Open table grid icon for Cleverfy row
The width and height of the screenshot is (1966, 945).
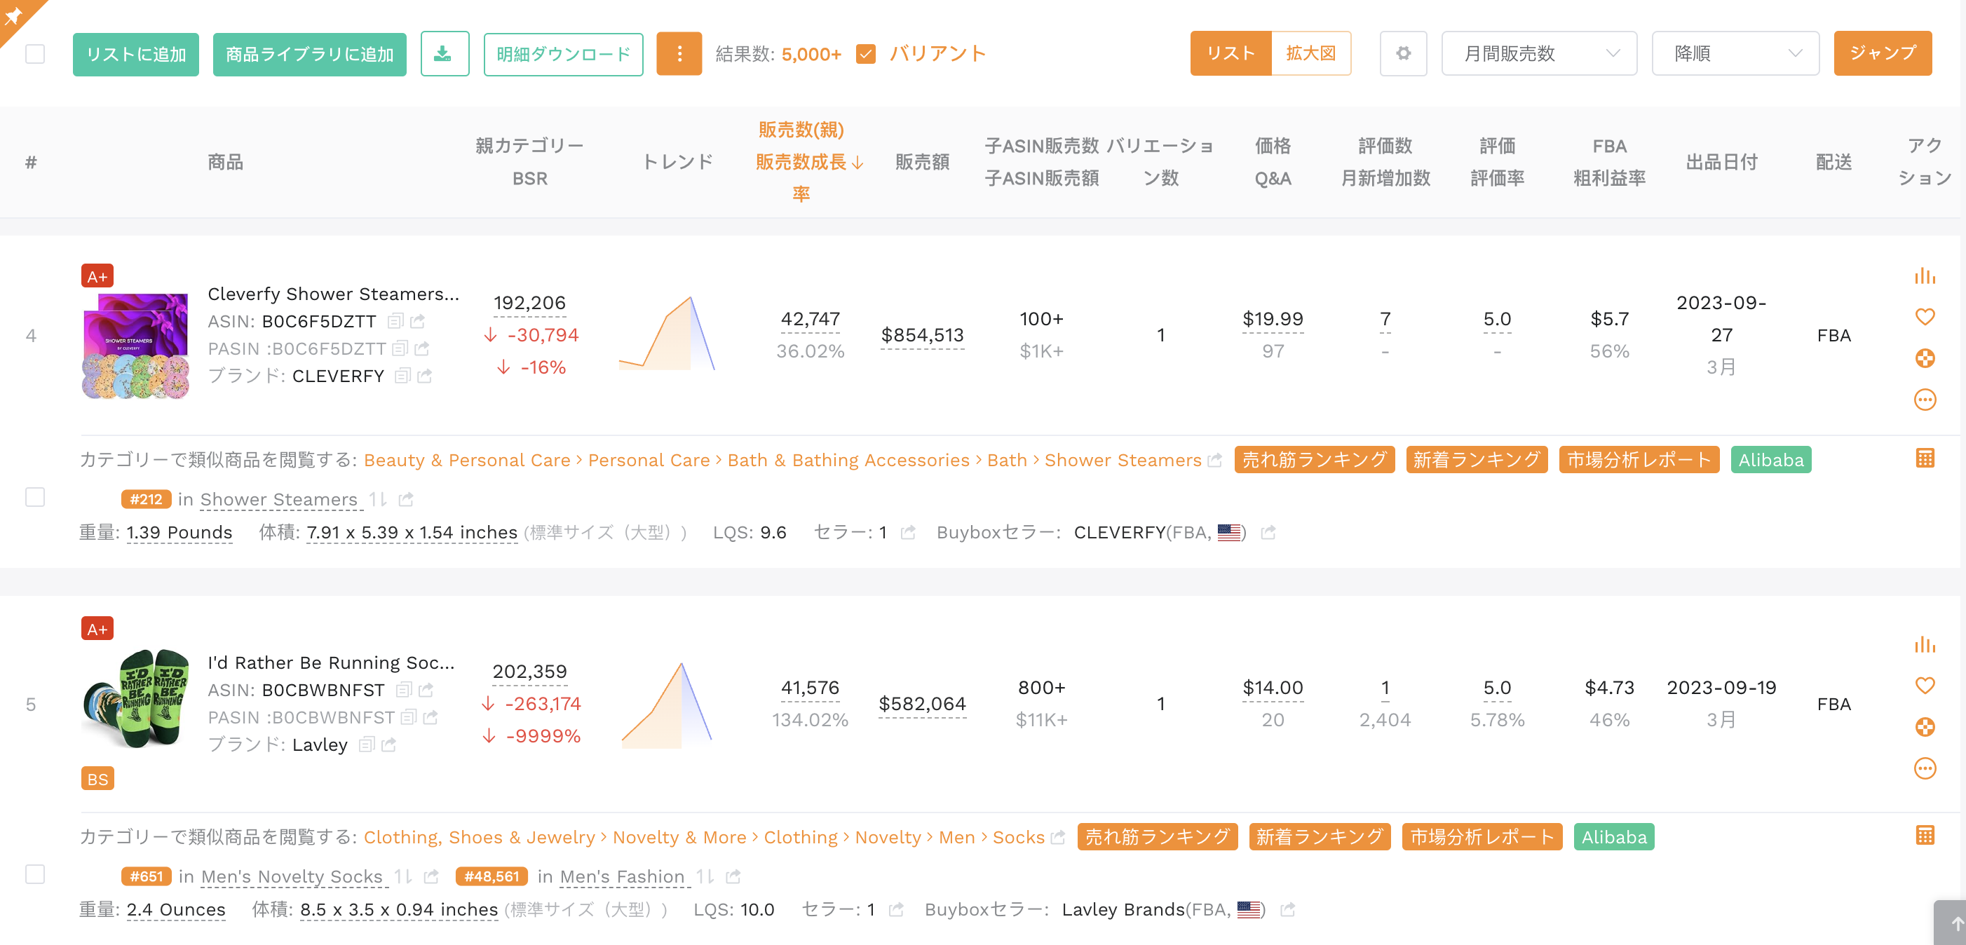point(1925,458)
